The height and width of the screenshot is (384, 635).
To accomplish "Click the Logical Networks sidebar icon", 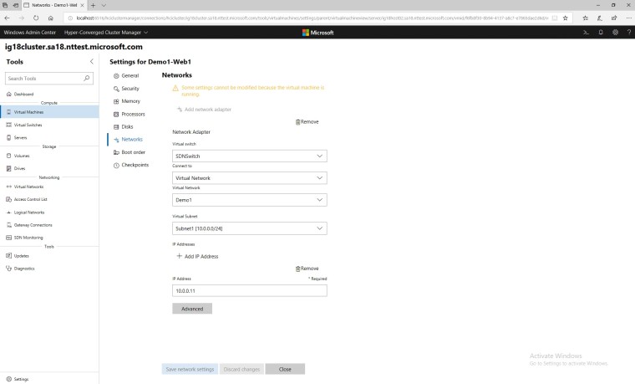I will [9, 212].
